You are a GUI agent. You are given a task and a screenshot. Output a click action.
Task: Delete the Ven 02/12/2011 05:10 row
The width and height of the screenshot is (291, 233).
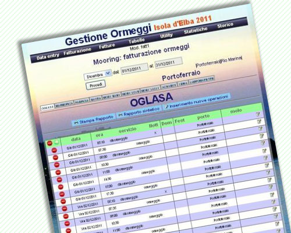tap(65, 209)
